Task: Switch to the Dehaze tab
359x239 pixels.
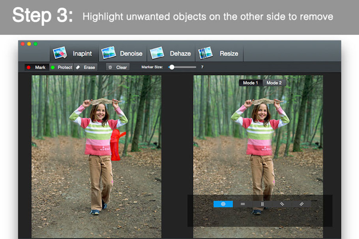Action: [171, 53]
